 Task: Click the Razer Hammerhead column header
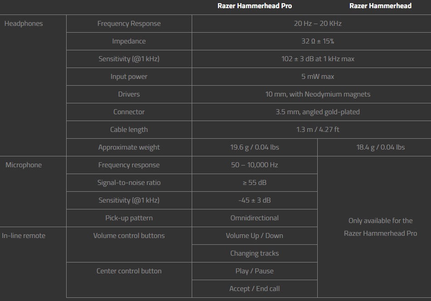tap(380, 6)
